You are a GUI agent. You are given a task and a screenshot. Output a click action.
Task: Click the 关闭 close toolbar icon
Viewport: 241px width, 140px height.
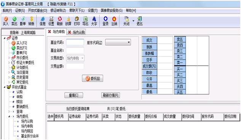[126, 21]
